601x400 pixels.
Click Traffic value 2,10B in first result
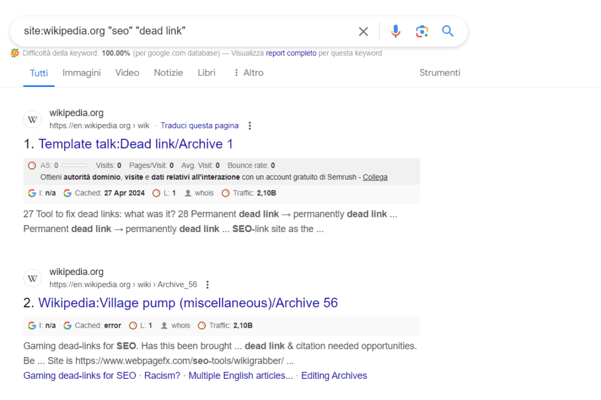266,193
